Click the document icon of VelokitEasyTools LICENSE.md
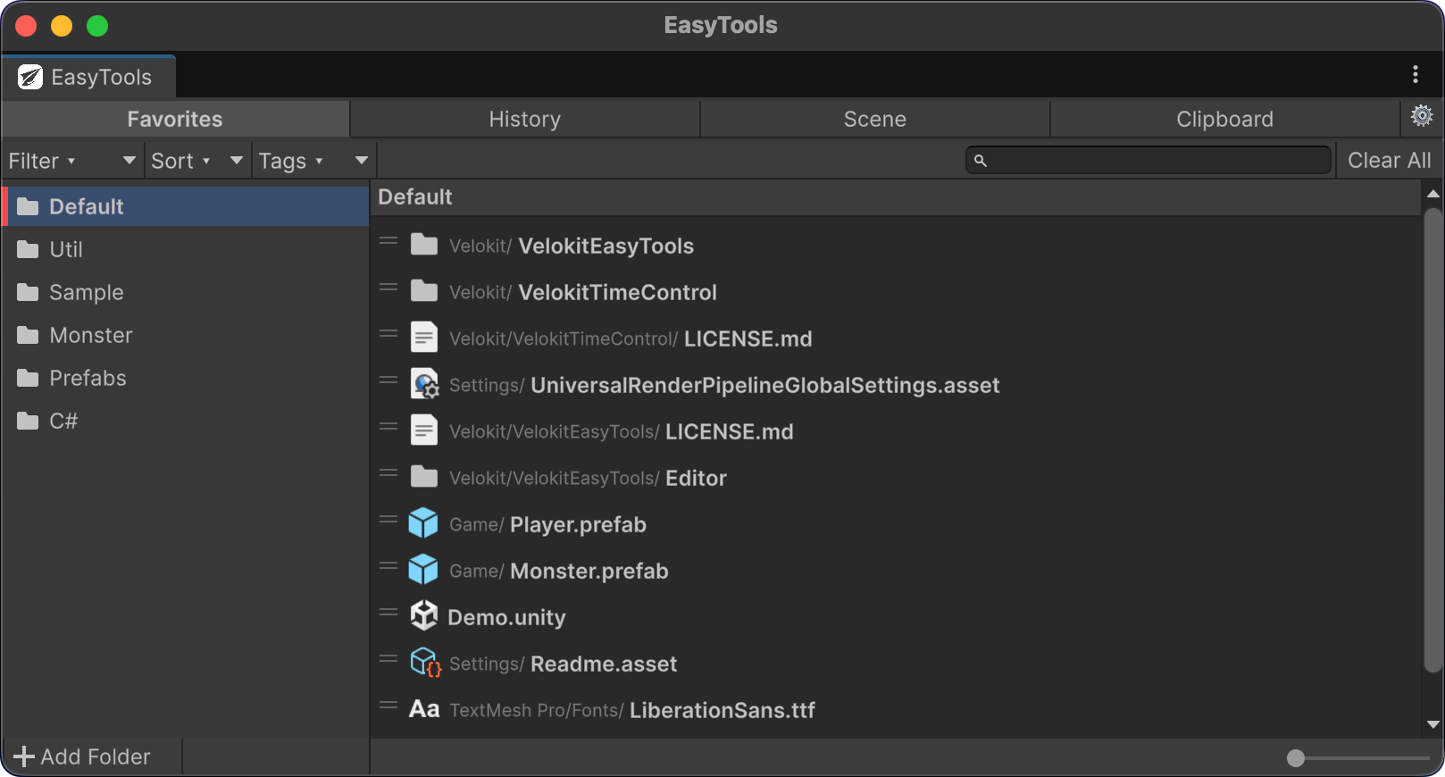 coord(424,430)
